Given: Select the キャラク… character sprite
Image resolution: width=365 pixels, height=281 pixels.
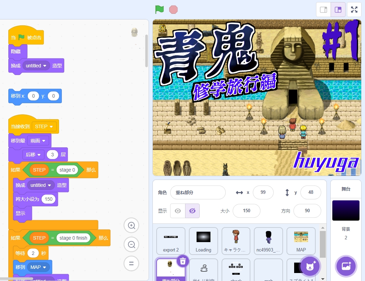Looking at the screenshot, I should click(x=236, y=241).
